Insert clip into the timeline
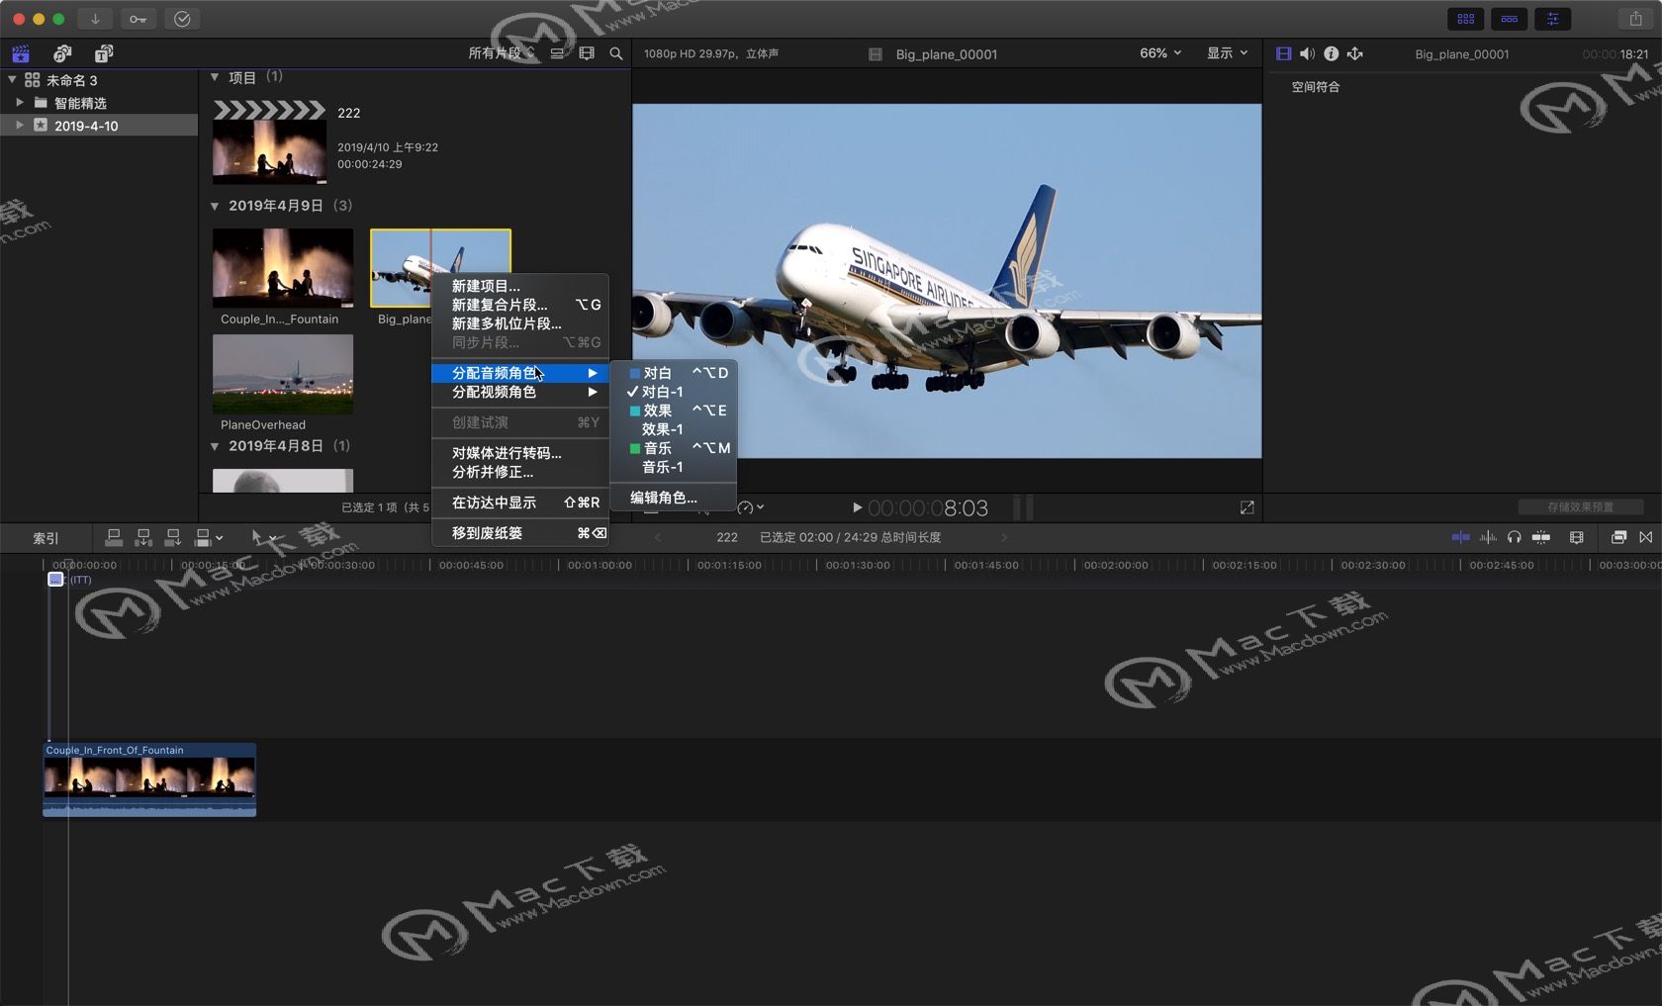 click(x=143, y=537)
